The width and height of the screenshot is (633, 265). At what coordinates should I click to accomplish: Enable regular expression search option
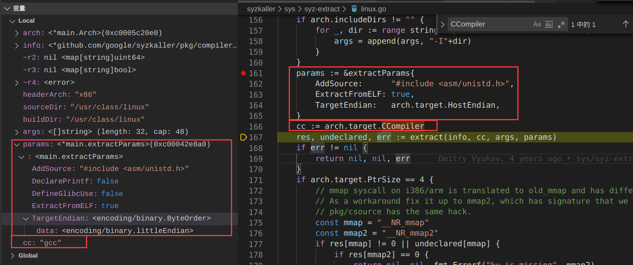561,24
